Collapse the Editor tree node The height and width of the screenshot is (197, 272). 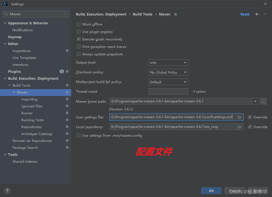pyautogui.click(x=5, y=44)
